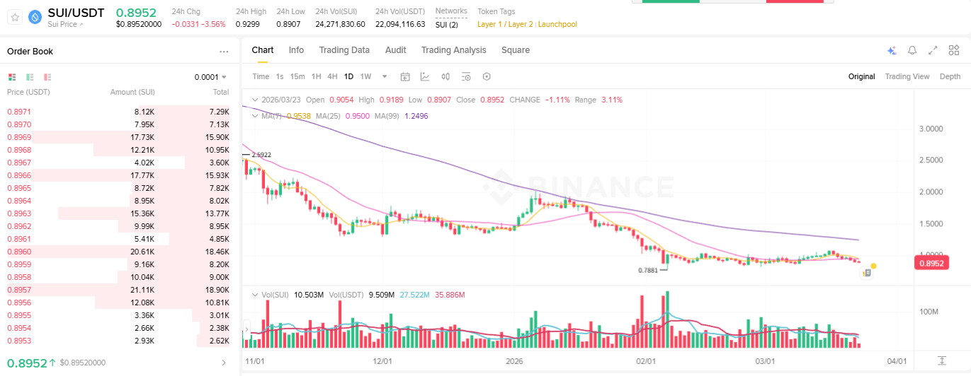Select the 15m interval
Image resolution: width=971 pixels, height=376 pixels.
click(297, 76)
